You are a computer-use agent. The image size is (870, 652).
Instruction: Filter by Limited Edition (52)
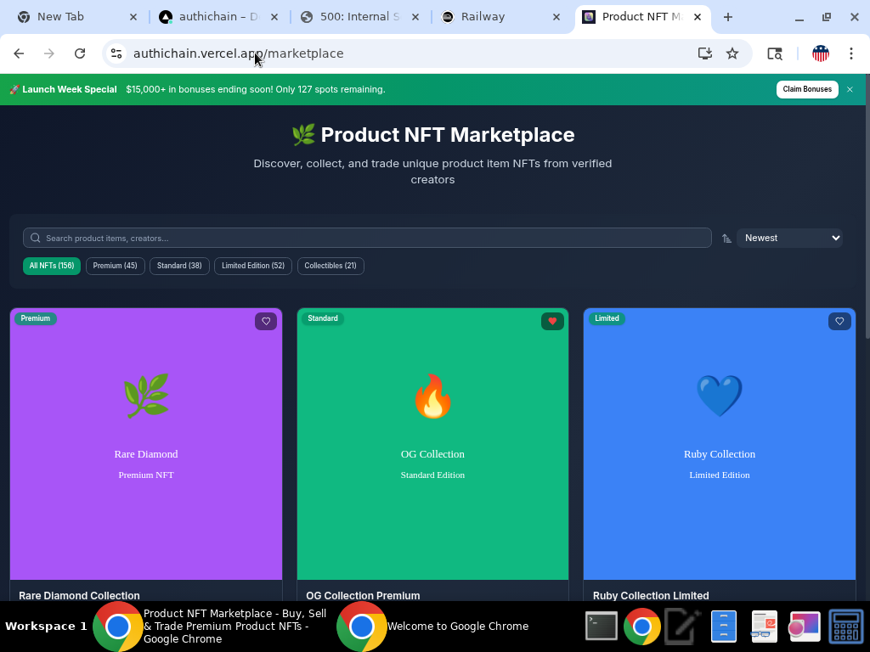click(x=253, y=266)
